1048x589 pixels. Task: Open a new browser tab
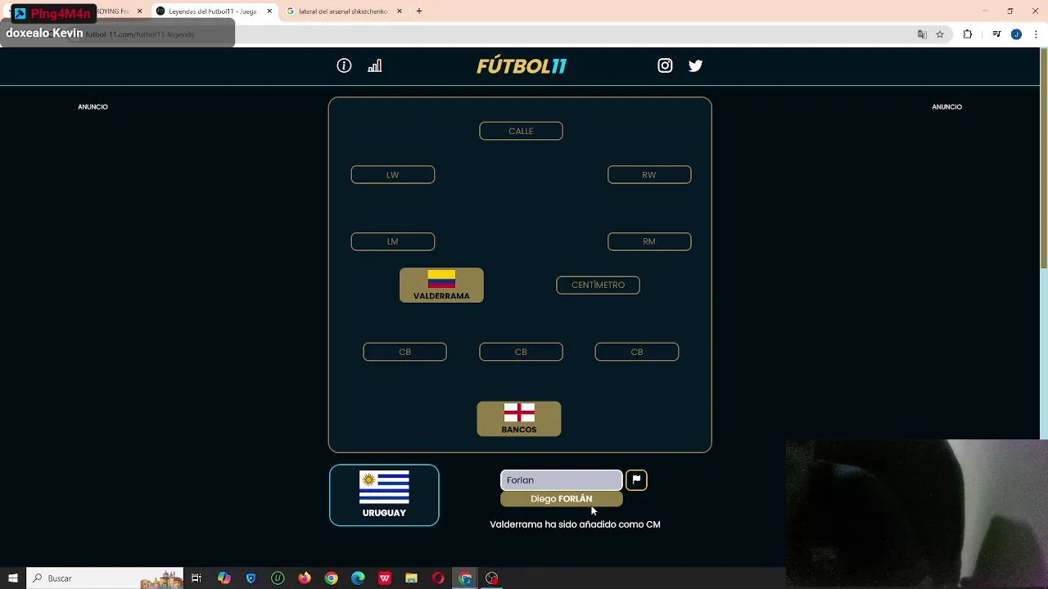[x=419, y=11]
